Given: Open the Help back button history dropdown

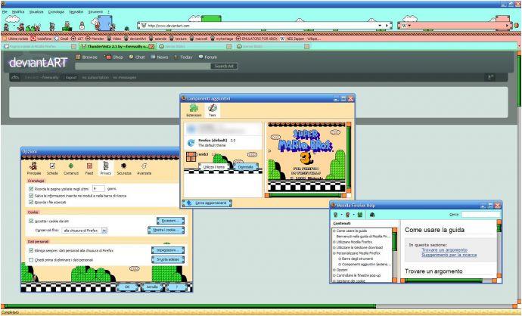Looking at the screenshot, I should [x=341, y=215].
